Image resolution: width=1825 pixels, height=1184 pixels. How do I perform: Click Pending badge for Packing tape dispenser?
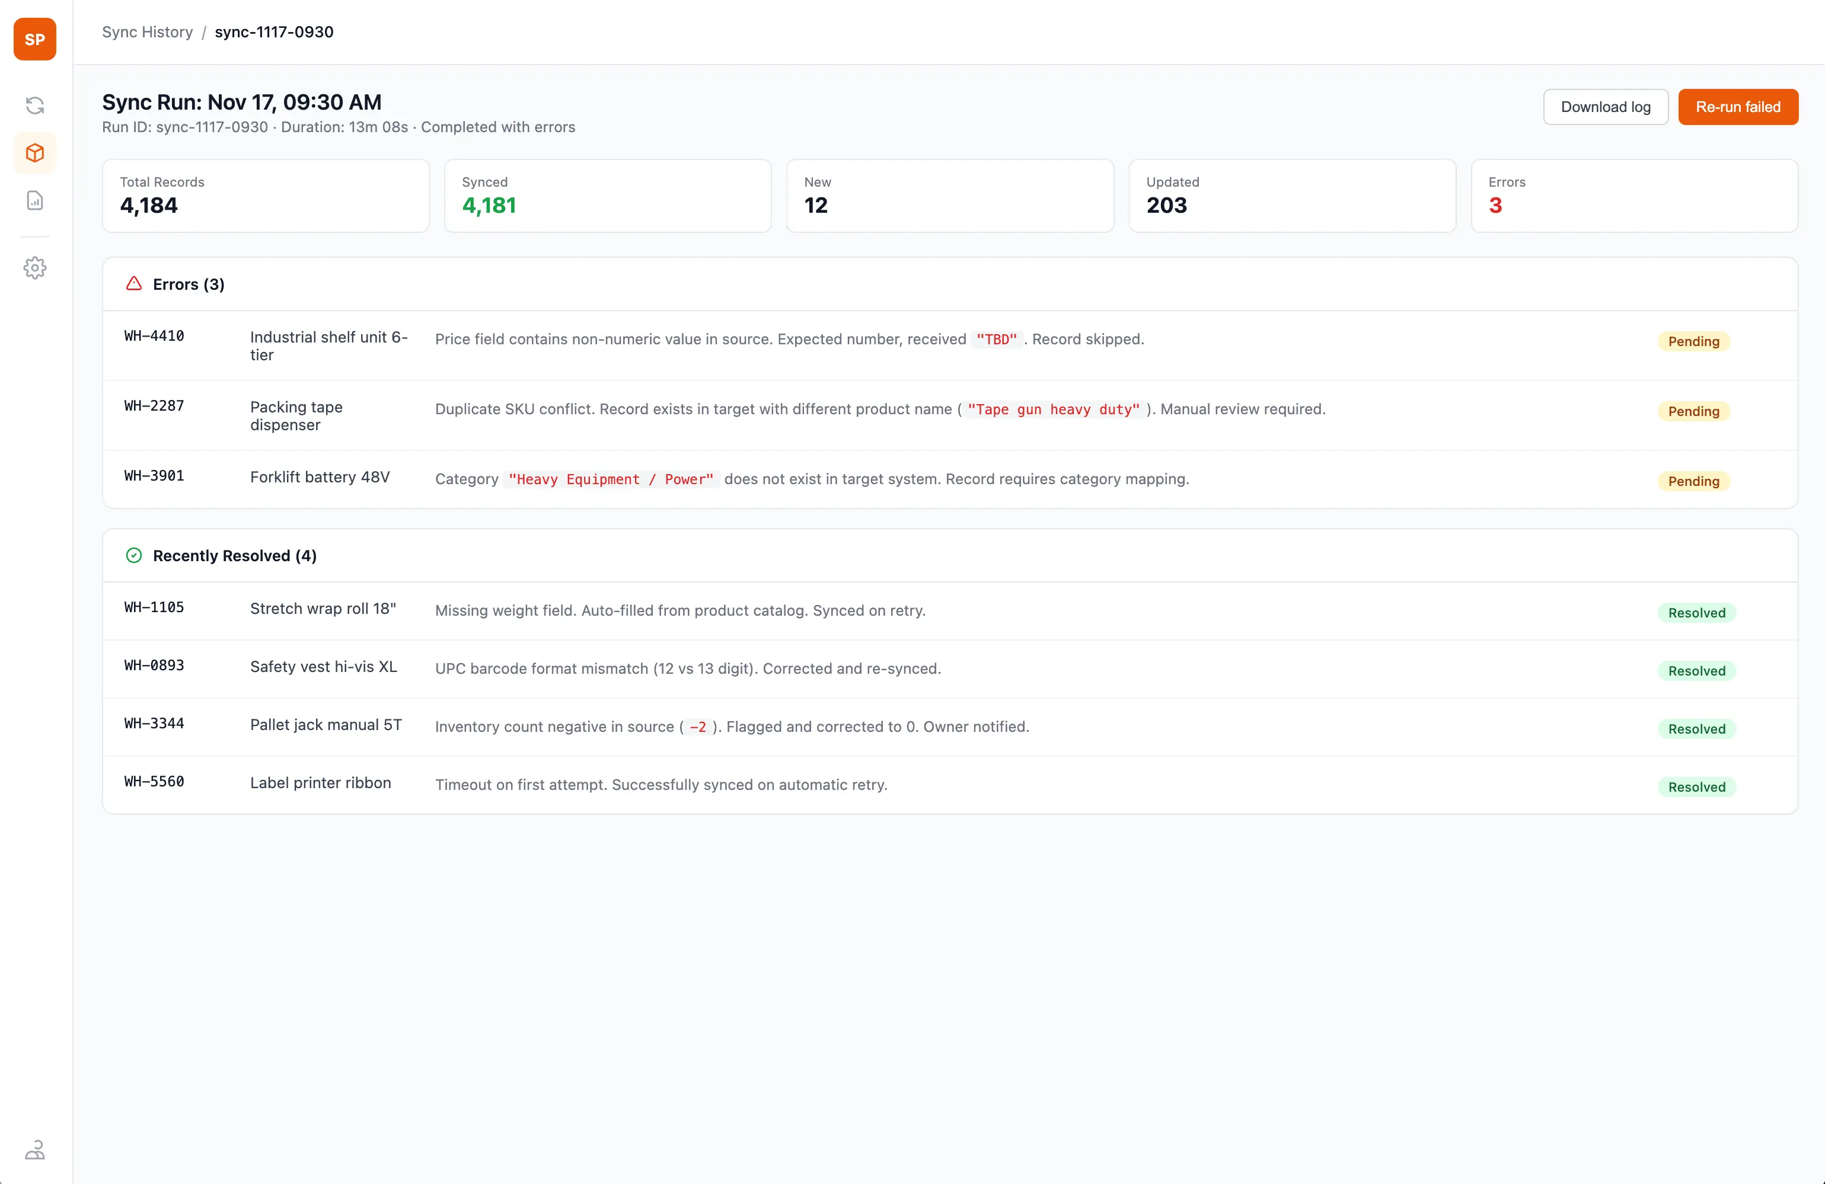(x=1693, y=411)
